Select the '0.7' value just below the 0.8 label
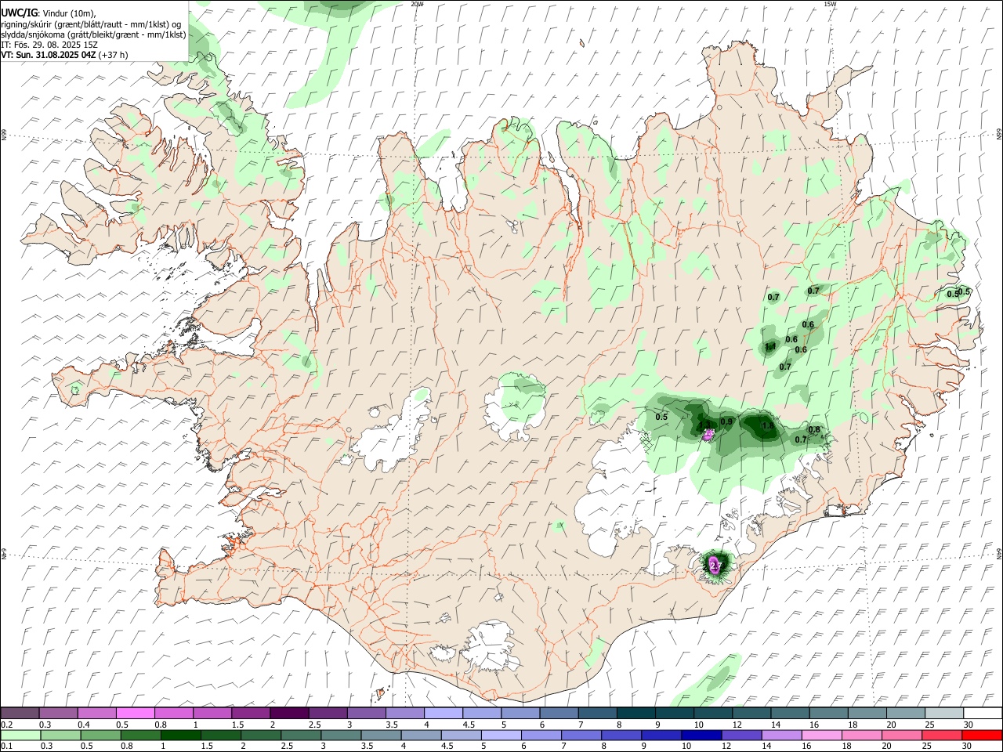The height and width of the screenshot is (752, 1003). coord(801,439)
